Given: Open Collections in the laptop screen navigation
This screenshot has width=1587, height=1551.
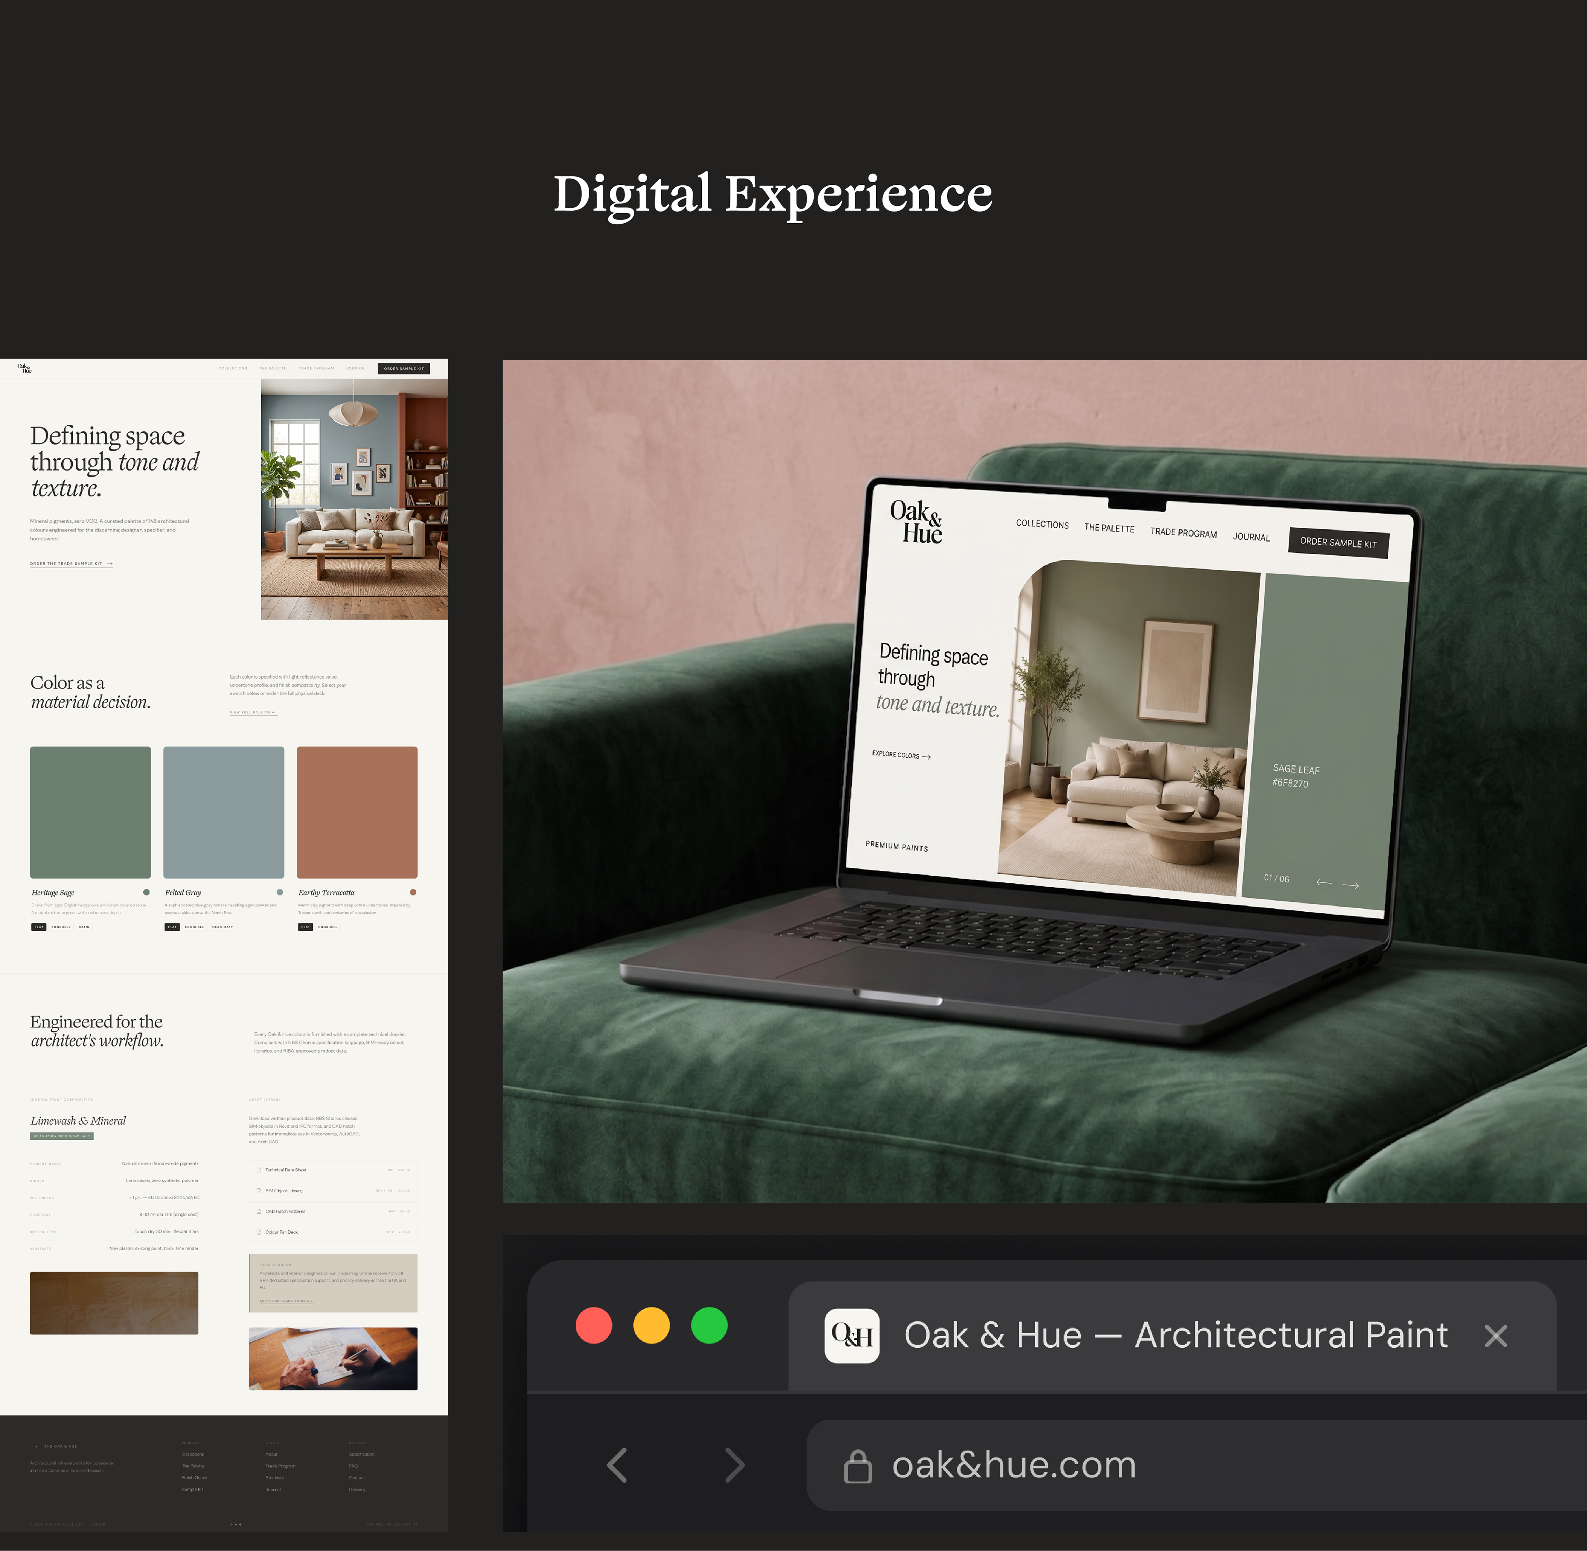Looking at the screenshot, I should tap(1042, 524).
